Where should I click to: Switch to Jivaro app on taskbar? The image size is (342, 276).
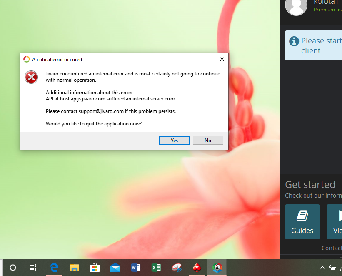click(x=217, y=268)
